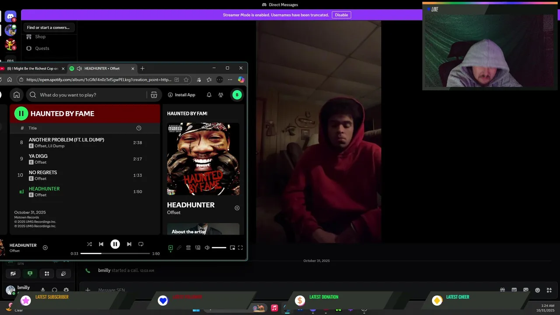The width and height of the screenshot is (560, 315).
Task: Select the HEADHUNTER • Offset browser tab
Action: pos(102,68)
